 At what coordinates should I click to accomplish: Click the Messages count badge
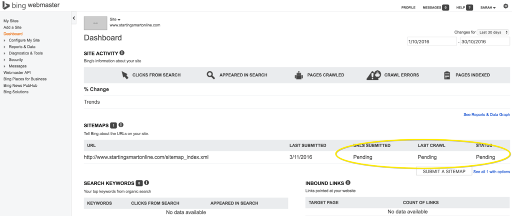(x=445, y=7)
